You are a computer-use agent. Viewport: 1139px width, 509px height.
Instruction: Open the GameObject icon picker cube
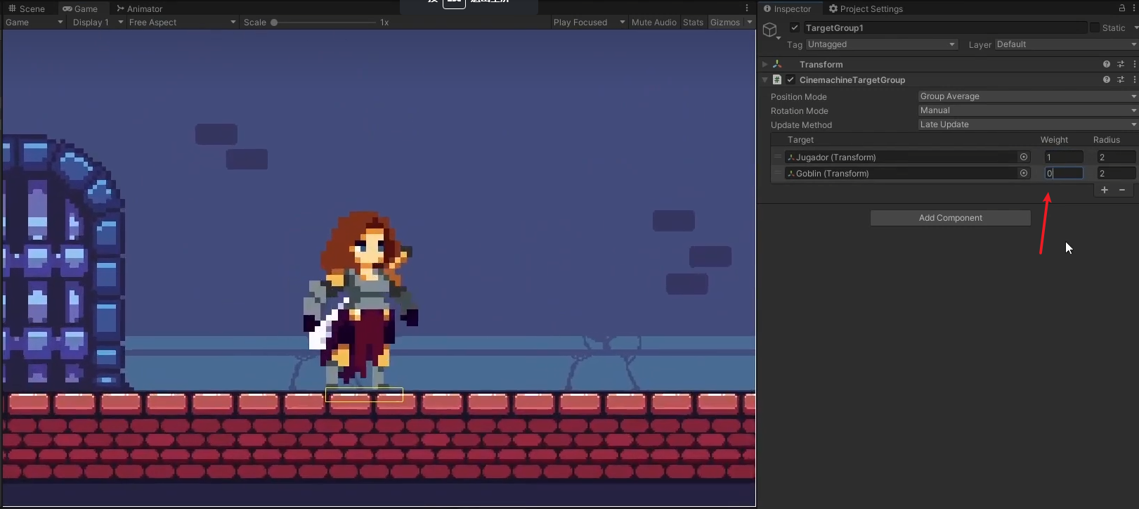[771, 30]
